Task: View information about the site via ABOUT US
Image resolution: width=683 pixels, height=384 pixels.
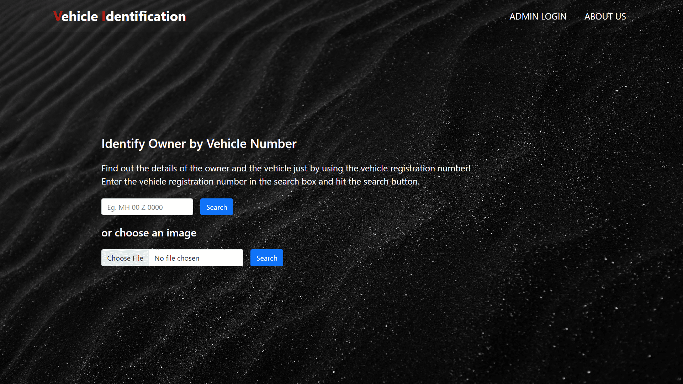Action: (605, 16)
